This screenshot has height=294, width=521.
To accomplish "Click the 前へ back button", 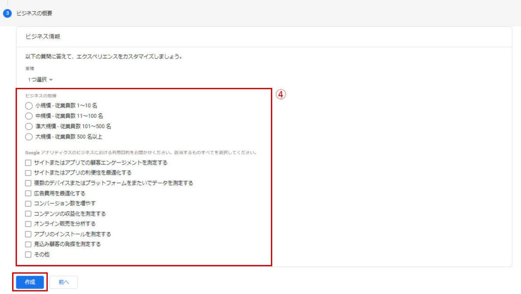I will 64,282.
